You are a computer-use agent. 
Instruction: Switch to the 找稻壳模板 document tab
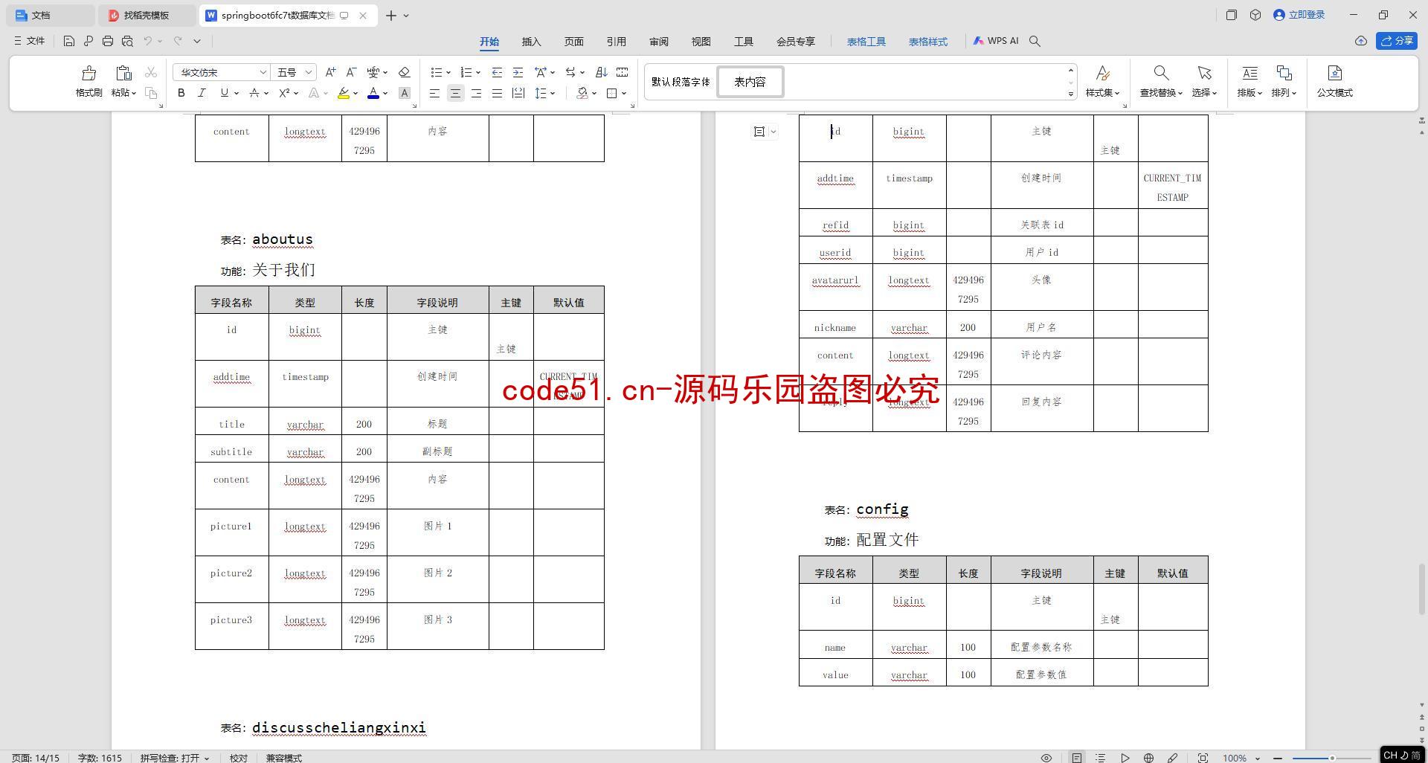click(x=147, y=15)
